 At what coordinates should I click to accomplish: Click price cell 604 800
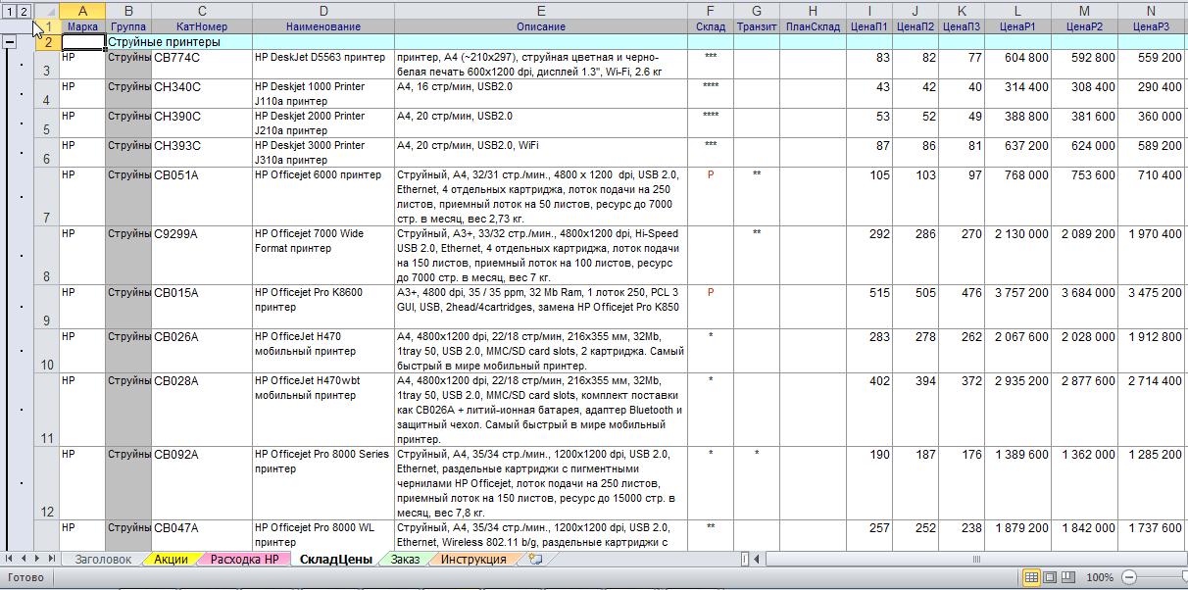pos(1017,65)
